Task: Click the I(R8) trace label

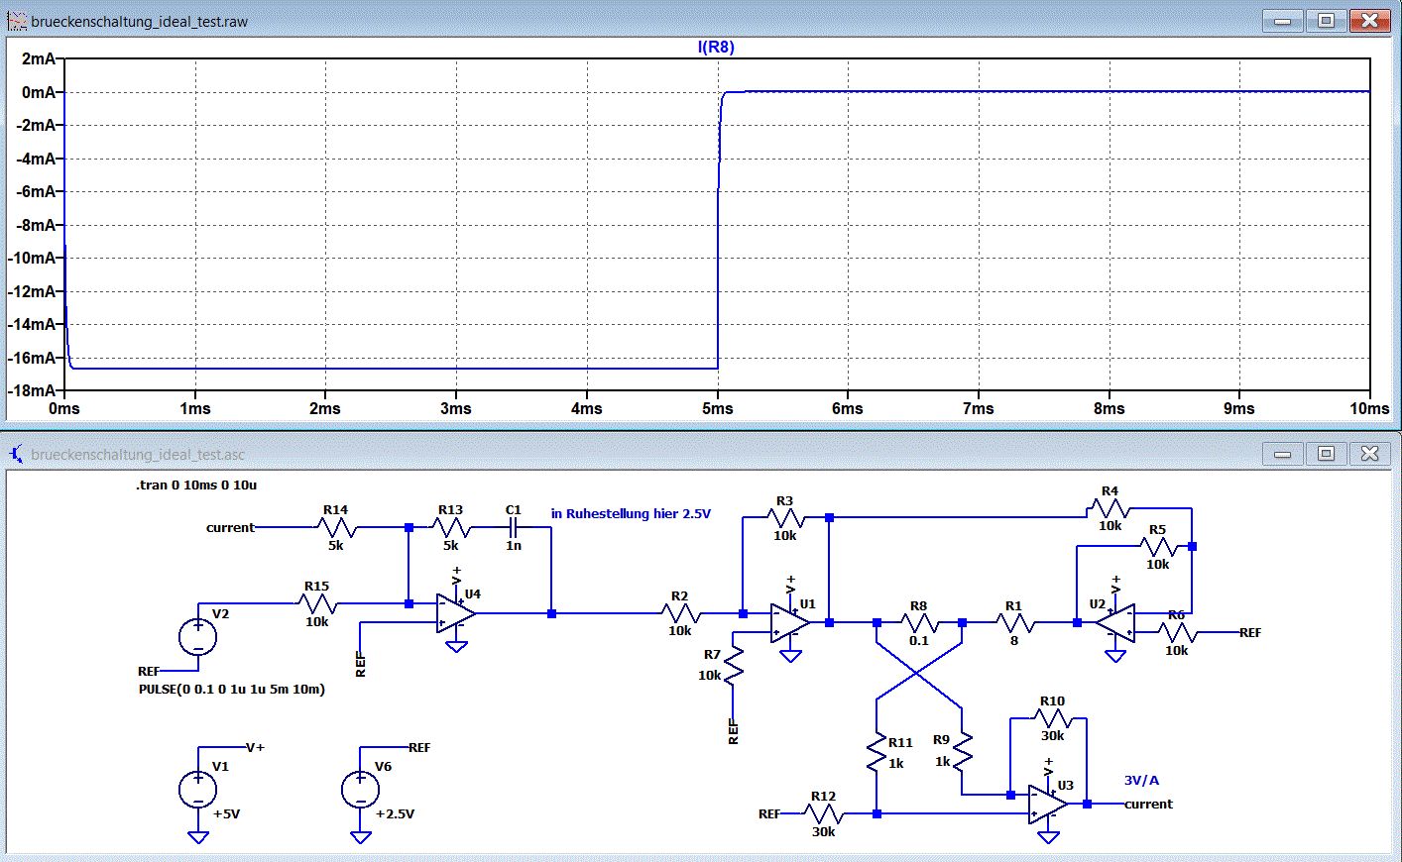Action: click(716, 48)
